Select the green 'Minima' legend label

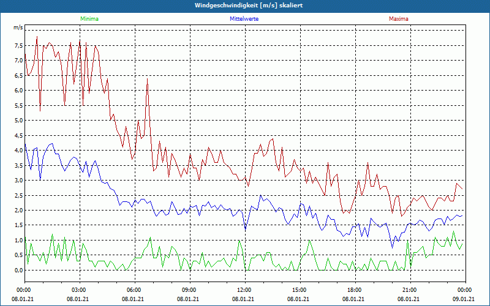coord(89,19)
